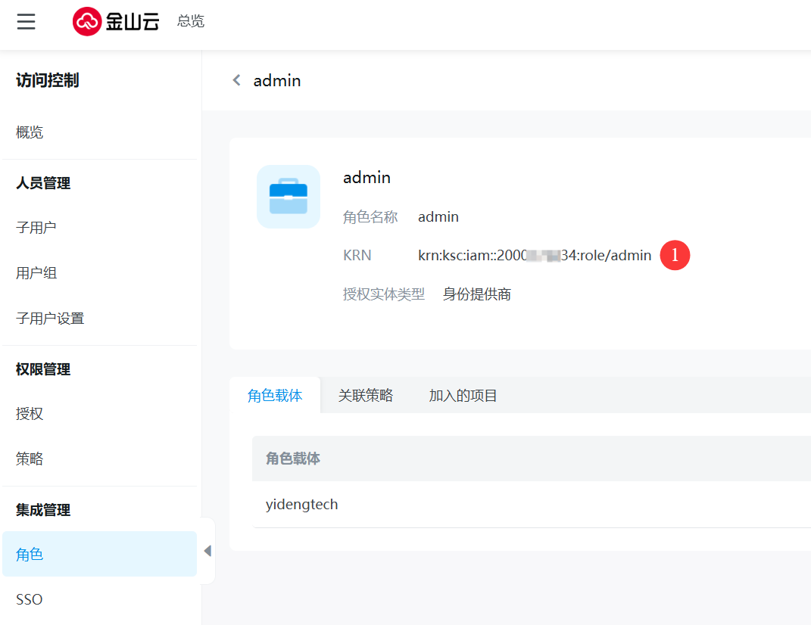This screenshot has width=811, height=625.
Task: Switch to the 角色载体 tab
Action: [x=275, y=396]
